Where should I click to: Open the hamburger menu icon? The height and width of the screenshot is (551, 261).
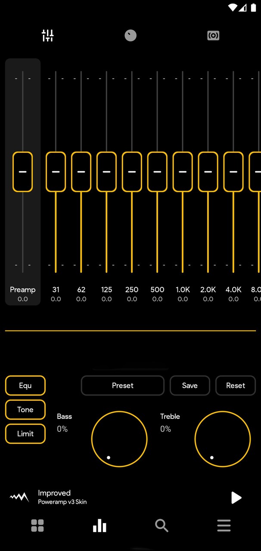(224, 526)
